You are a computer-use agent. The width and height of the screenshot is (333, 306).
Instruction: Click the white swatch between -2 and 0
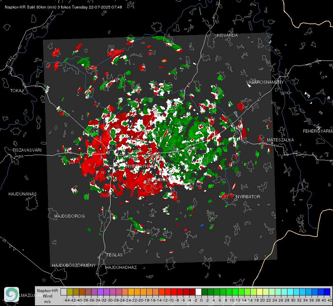click(198, 292)
